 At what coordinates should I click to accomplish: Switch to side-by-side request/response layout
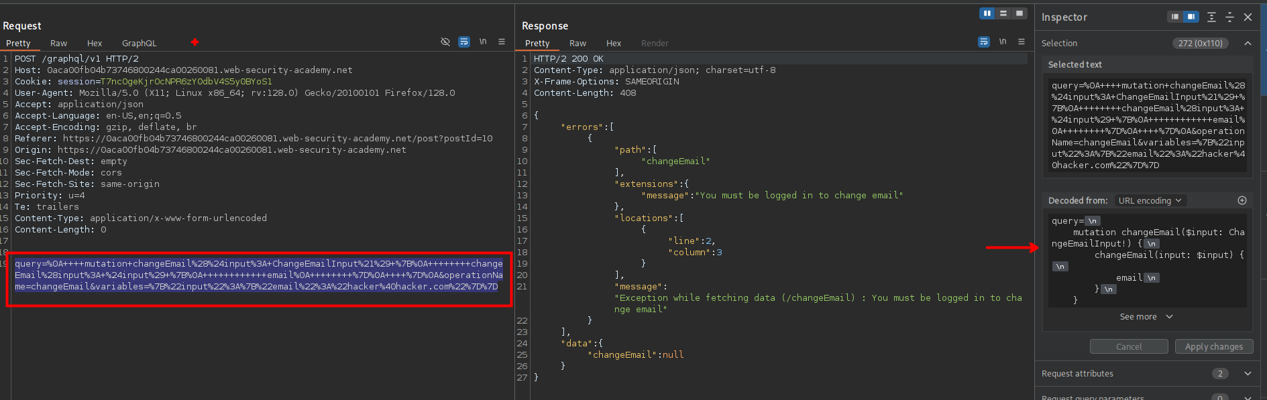point(987,13)
